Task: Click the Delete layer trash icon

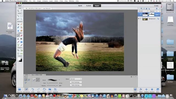Action: 157,9
